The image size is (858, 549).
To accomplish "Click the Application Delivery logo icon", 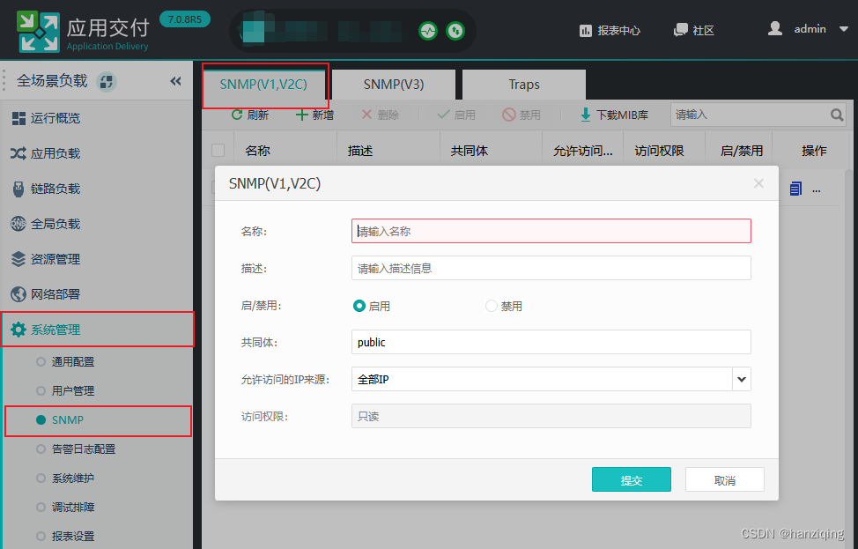I will 38,31.
